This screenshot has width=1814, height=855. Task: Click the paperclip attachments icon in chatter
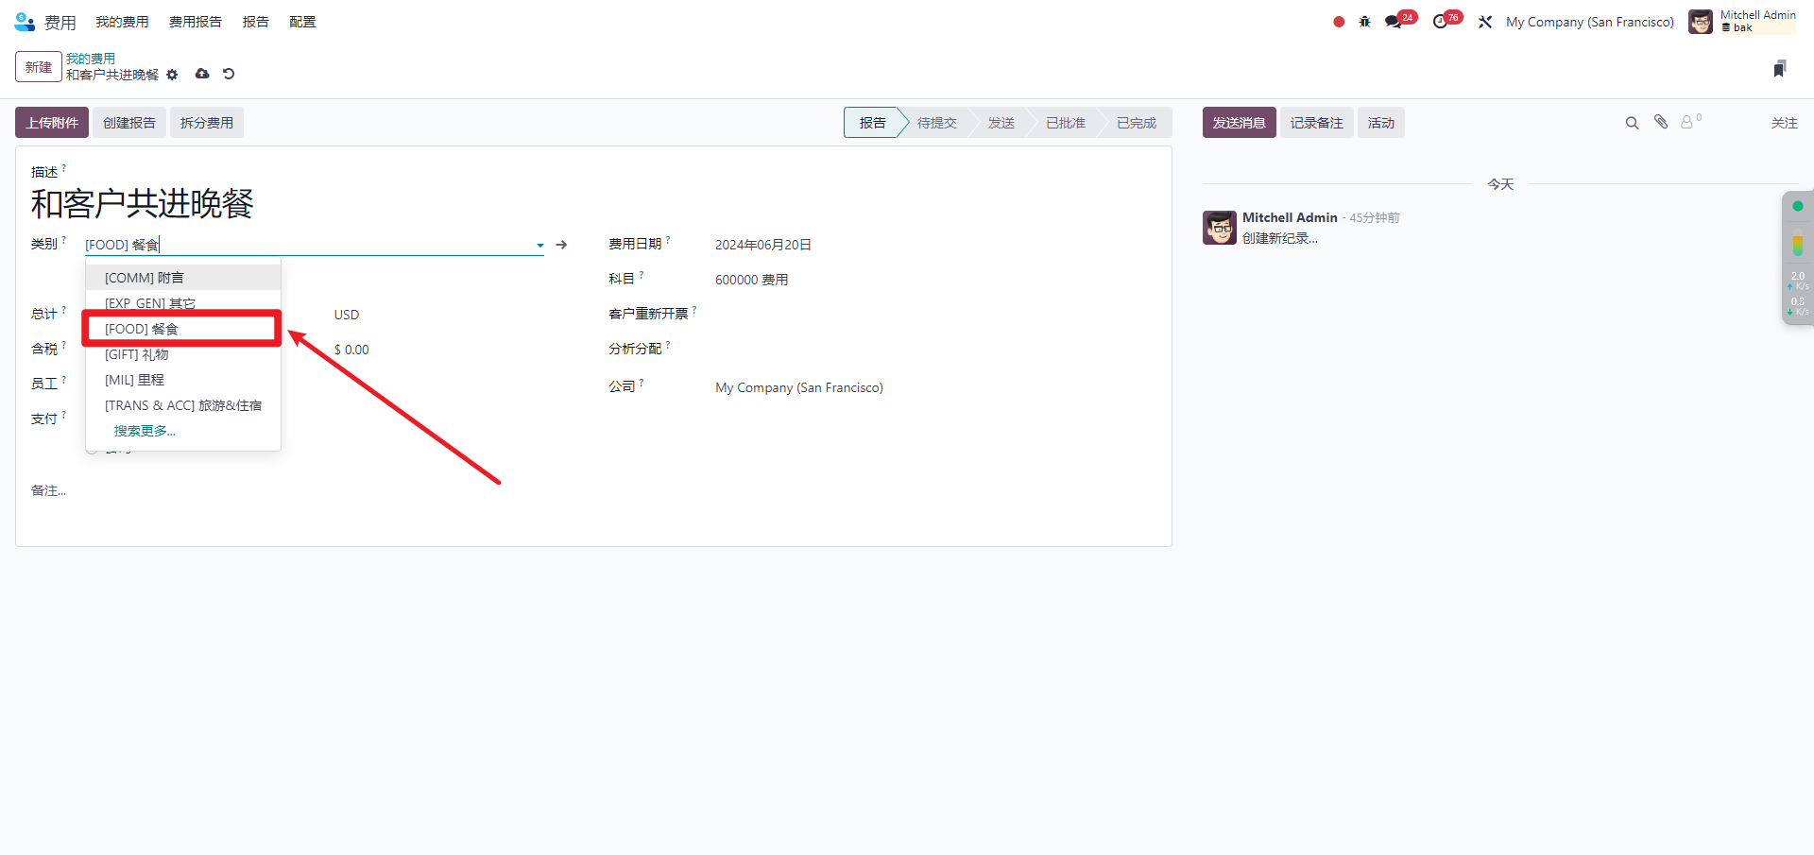[x=1661, y=122]
